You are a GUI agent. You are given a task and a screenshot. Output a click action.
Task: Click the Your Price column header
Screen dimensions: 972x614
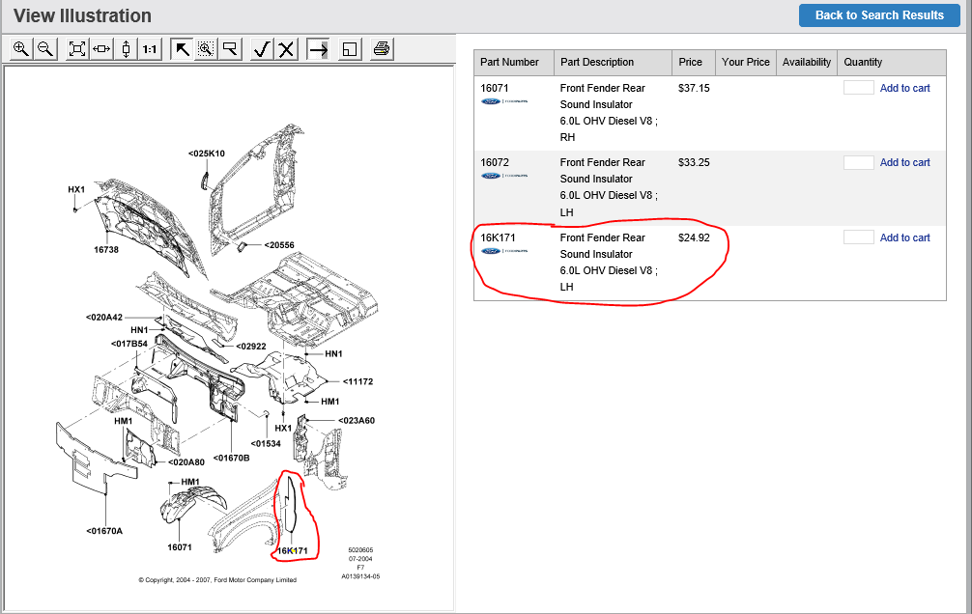pyautogui.click(x=746, y=63)
